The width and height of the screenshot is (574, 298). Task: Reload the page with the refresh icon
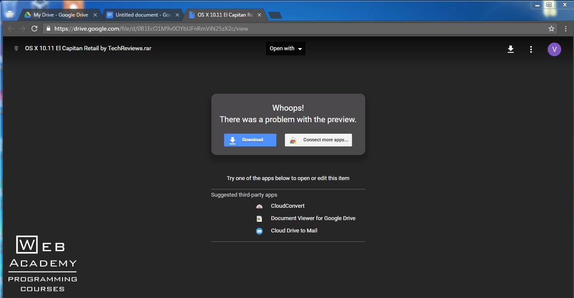[x=34, y=29]
